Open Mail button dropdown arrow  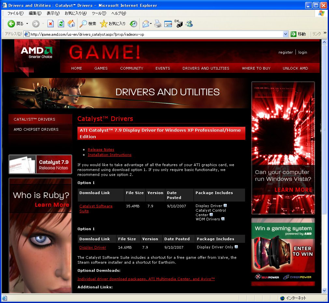[151, 24]
